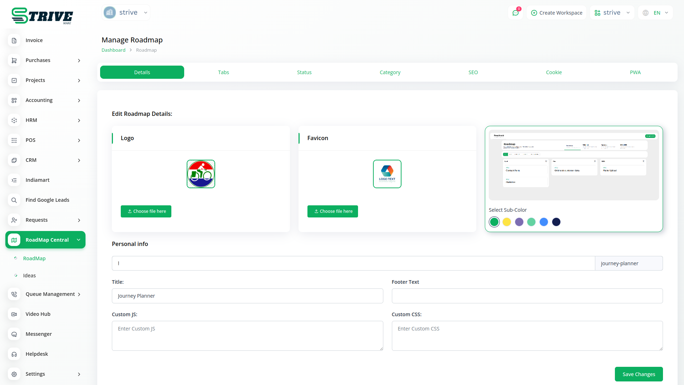Open the strive workspace dropdown in header
Image resolution: width=684 pixels, height=385 pixels.
pyautogui.click(x=612, y=13)
